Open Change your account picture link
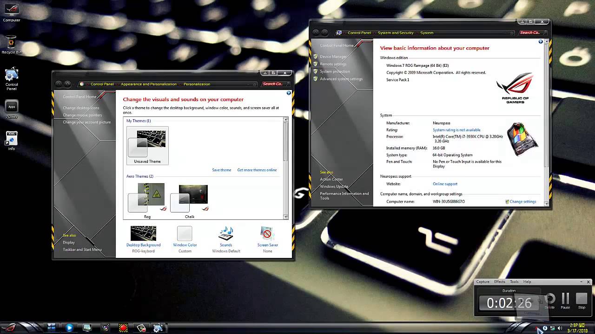The width and height of the screenshot is (595, 334). tap(87, 122)
